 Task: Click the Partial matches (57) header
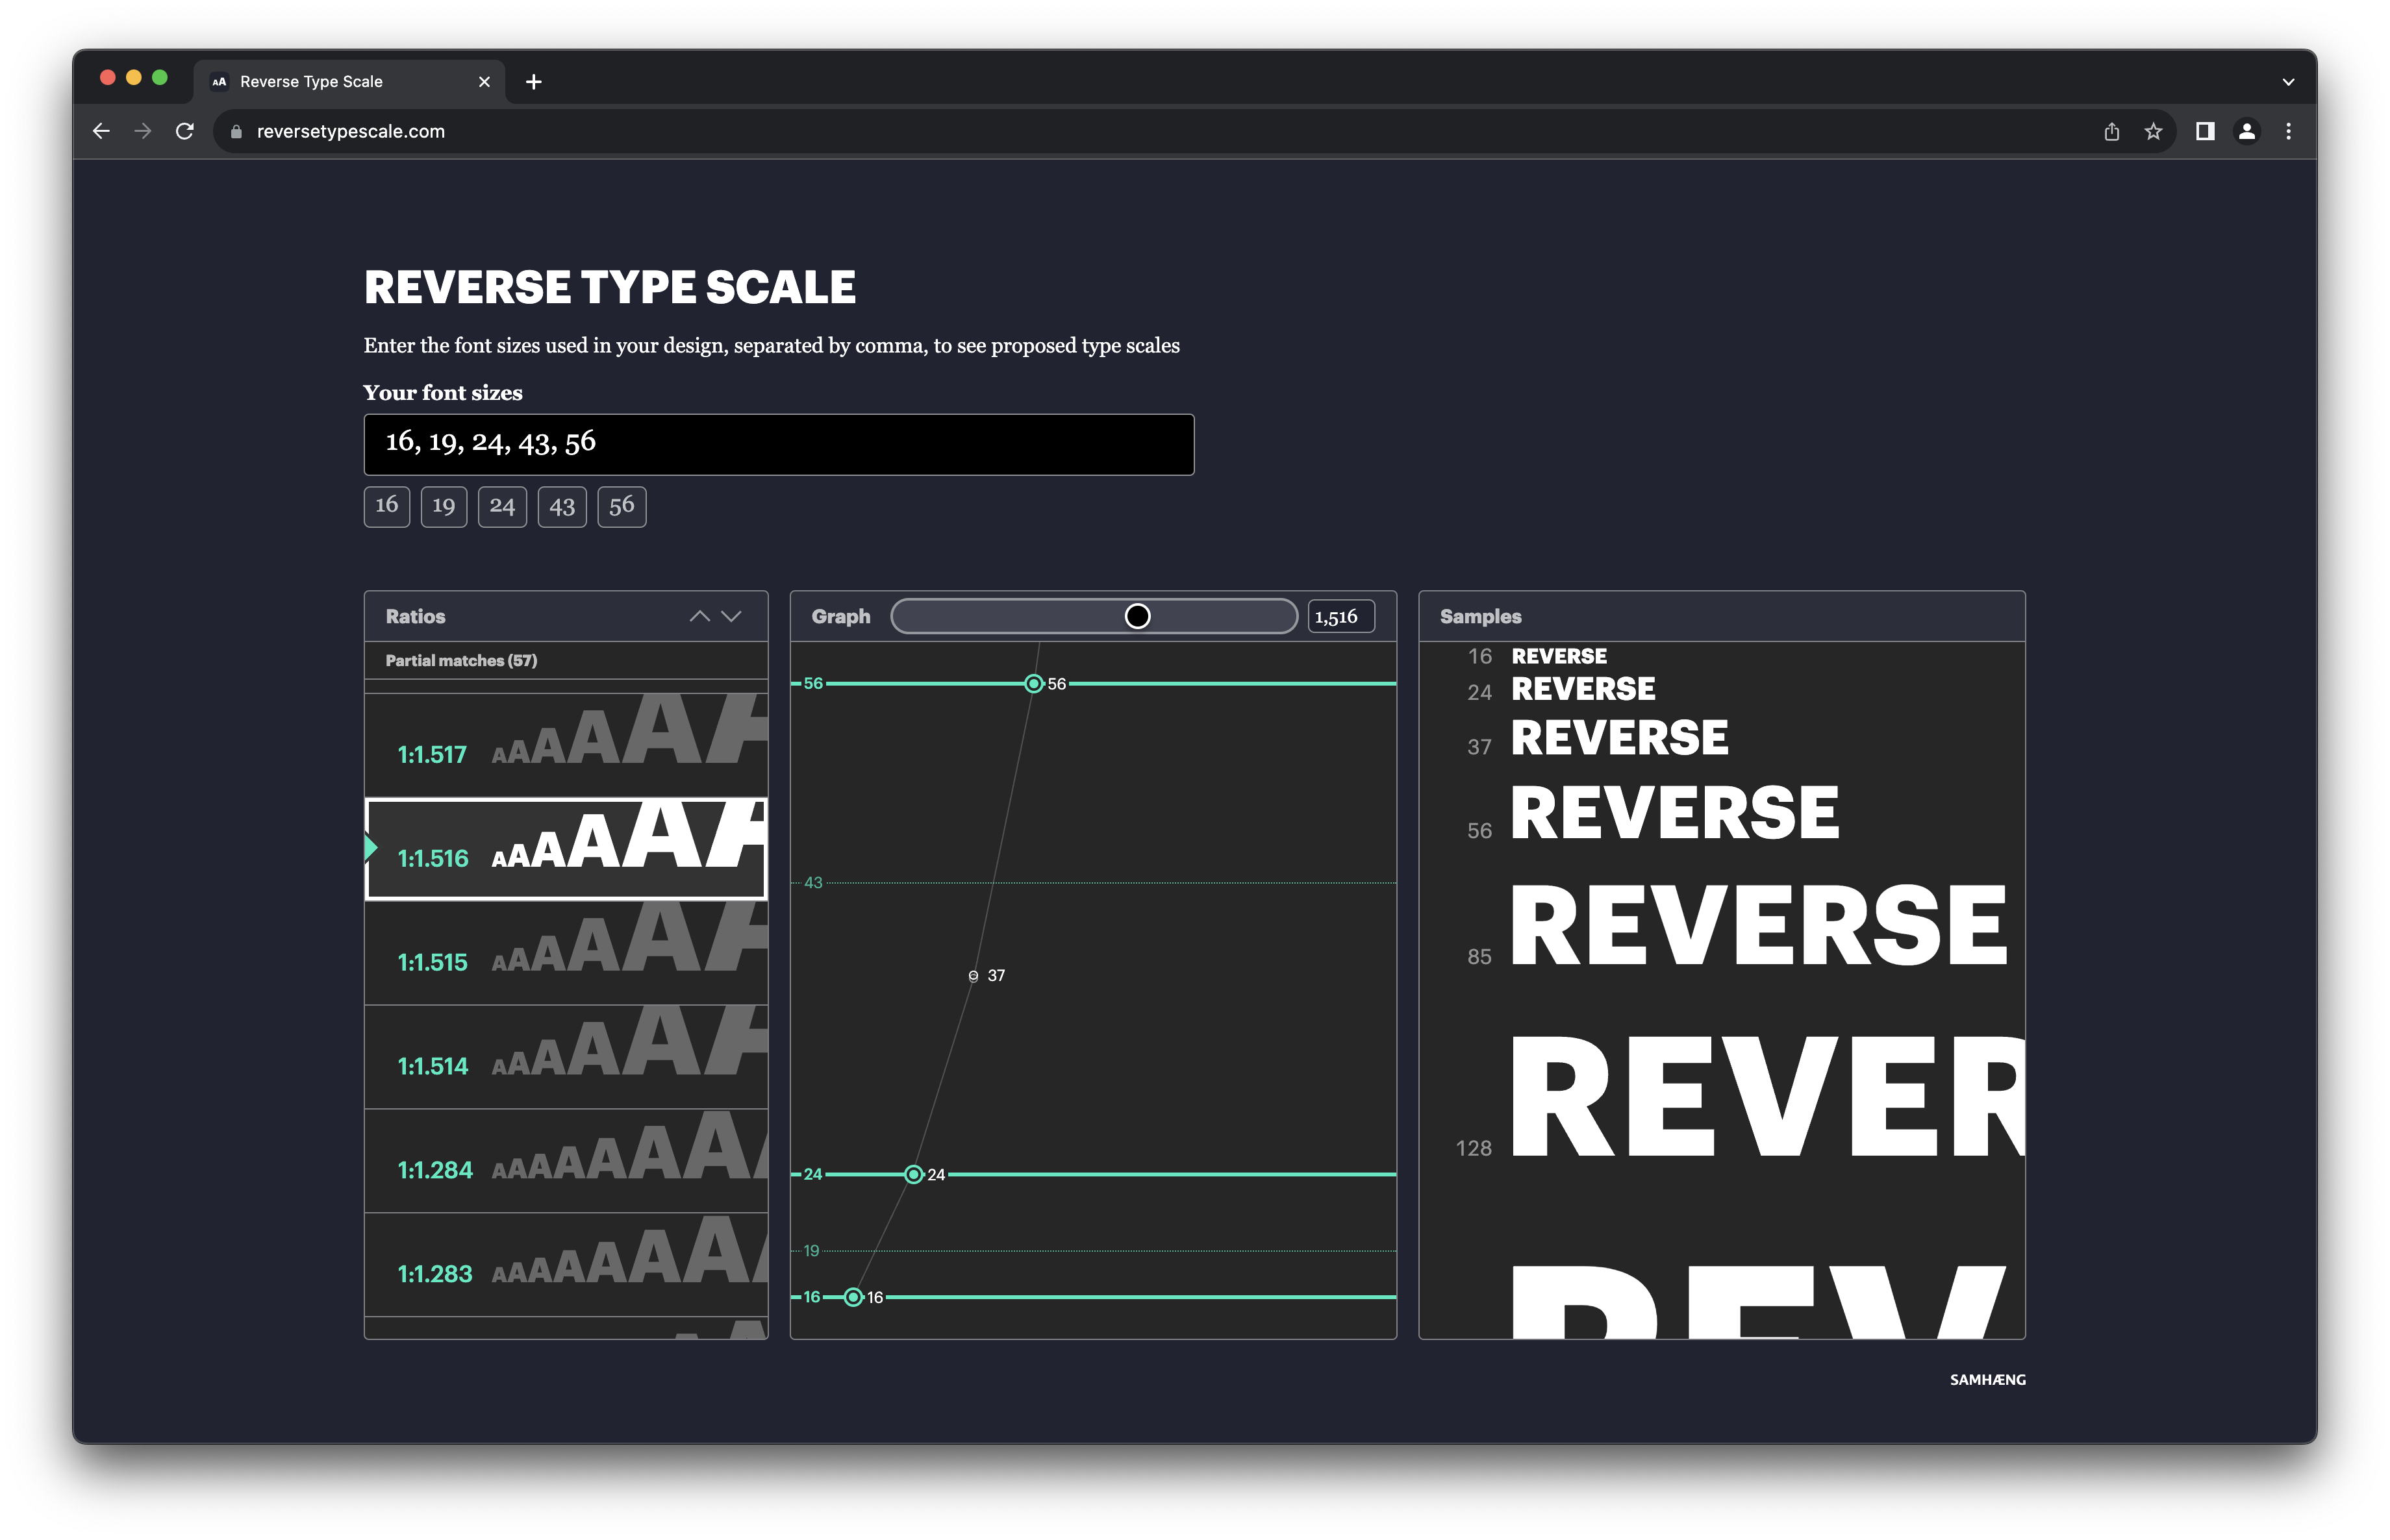click(x=461, y=660)
